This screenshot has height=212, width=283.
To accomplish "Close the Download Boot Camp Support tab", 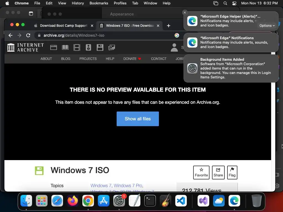I will [x=92, y=26].
